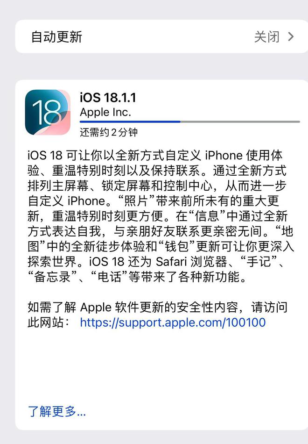The image size is (308, 444).
Task: Tap the “钱包” word in the description
Action: click(176, 246)
